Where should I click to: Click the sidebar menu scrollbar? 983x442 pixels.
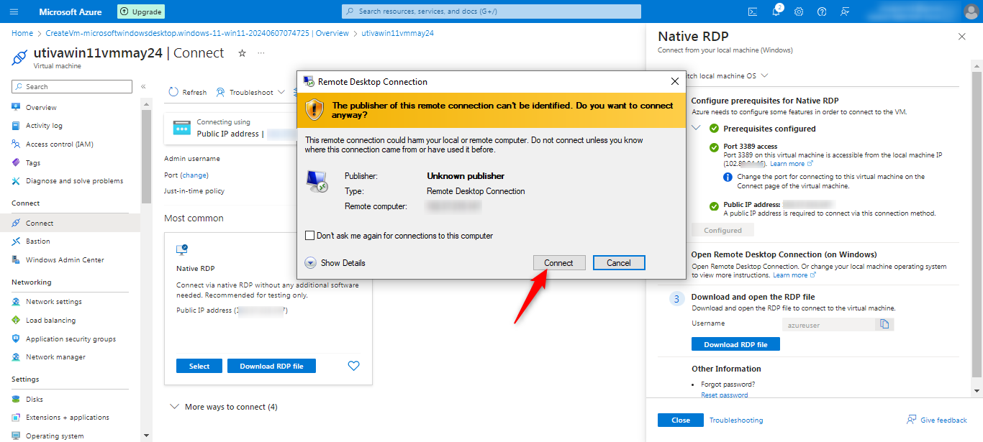tap(146, 157)
